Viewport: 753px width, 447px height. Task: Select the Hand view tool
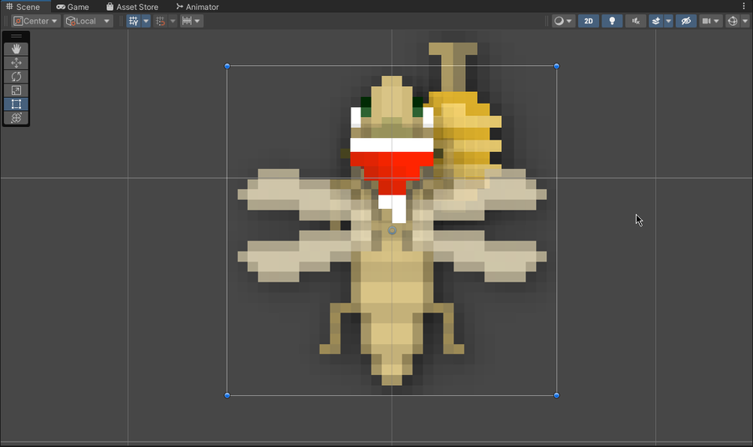[16, 49]
